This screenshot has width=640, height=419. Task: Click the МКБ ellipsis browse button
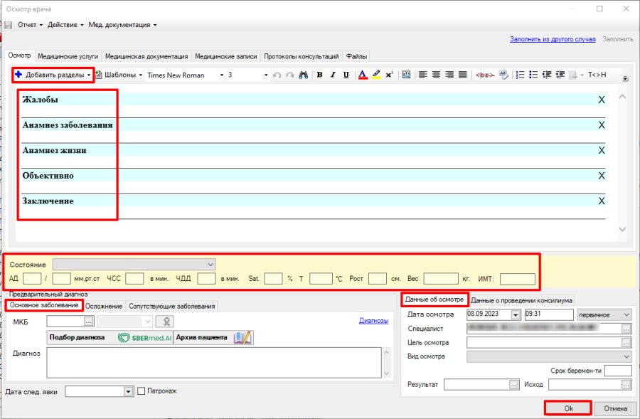89,322
